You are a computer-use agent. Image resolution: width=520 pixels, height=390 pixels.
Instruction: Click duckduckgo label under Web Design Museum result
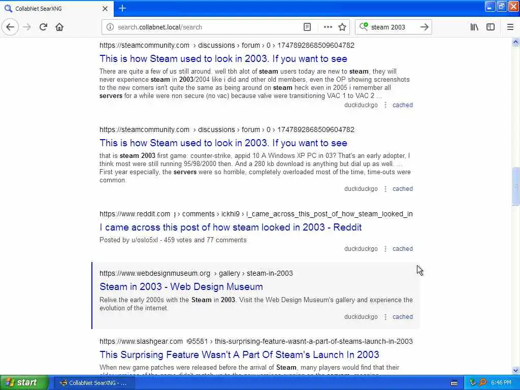coord(361,317)
